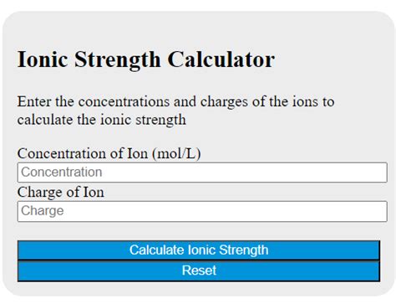The image size is (396, 304).
Task: Click the 'Strength' word in the page title
Action: click(x=118, y=60)
